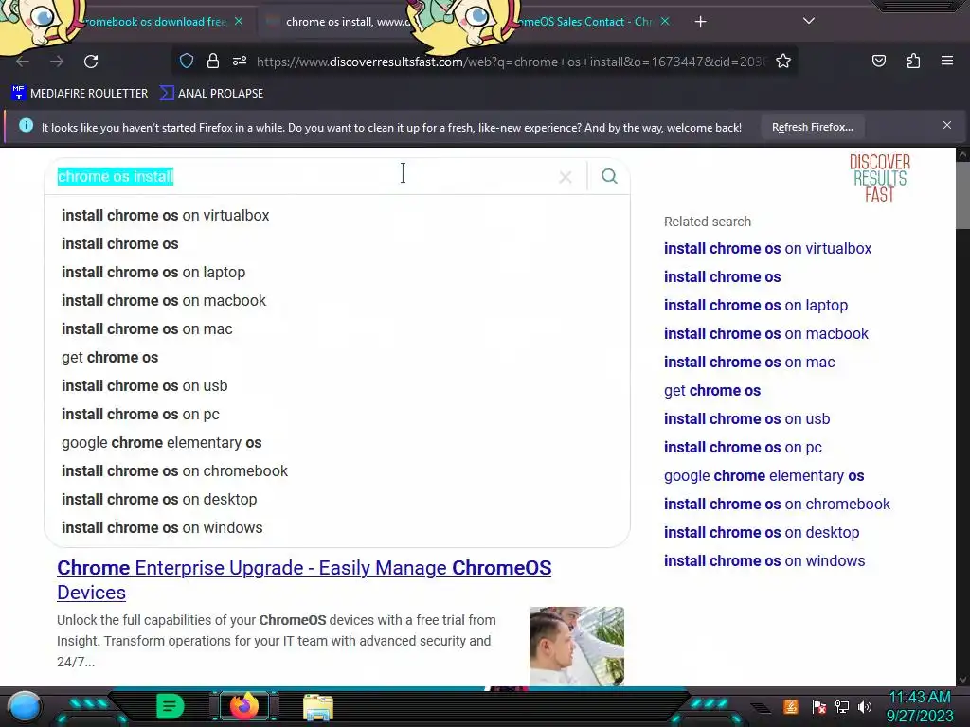Select suggestion install chrome os on virtualbox
The image size is (970, 727).
coord(165,215)
